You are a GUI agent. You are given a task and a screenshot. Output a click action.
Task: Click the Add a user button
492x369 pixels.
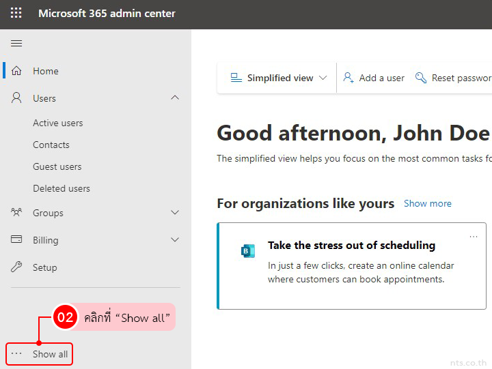[x=373, y=78]
